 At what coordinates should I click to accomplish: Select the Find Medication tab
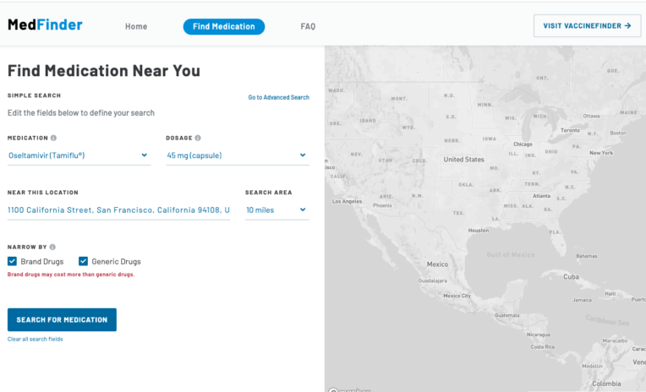[223, 26]
